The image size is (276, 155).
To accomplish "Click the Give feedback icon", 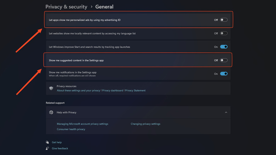I will [47, 148].
